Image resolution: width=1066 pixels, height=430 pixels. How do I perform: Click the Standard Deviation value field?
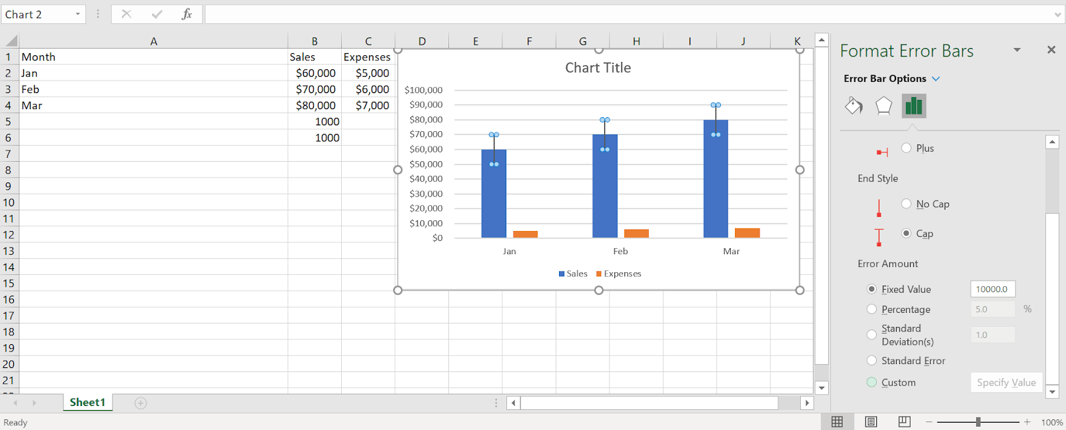coord(993,335)
